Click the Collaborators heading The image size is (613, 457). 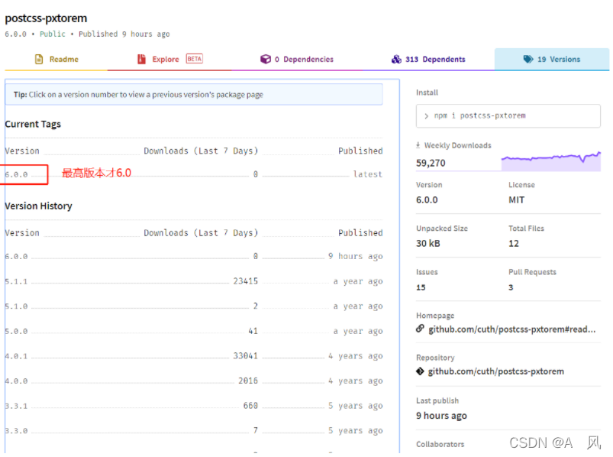click(x=440, y=444)
